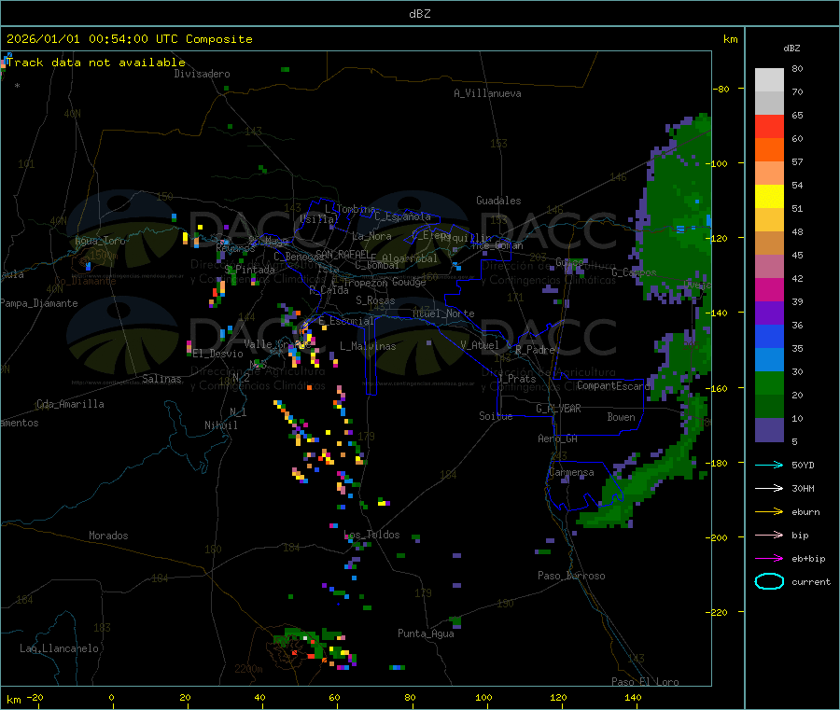Click the dBZ title at top
840x710 pixels.
(x=419, y=14)
